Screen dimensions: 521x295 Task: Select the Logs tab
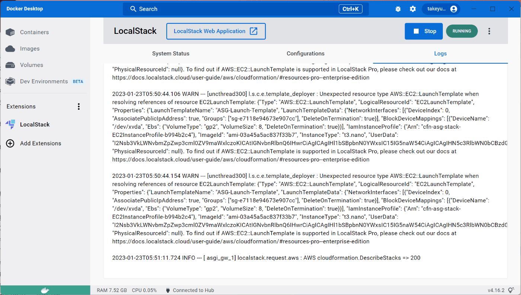pos(440,54)
